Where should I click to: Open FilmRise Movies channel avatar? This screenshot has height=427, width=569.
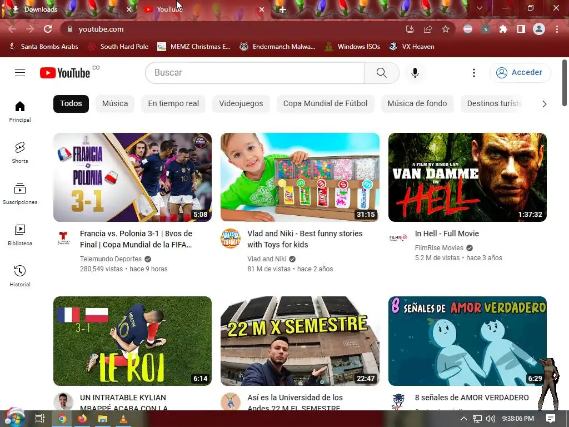(x=398, y=238)
